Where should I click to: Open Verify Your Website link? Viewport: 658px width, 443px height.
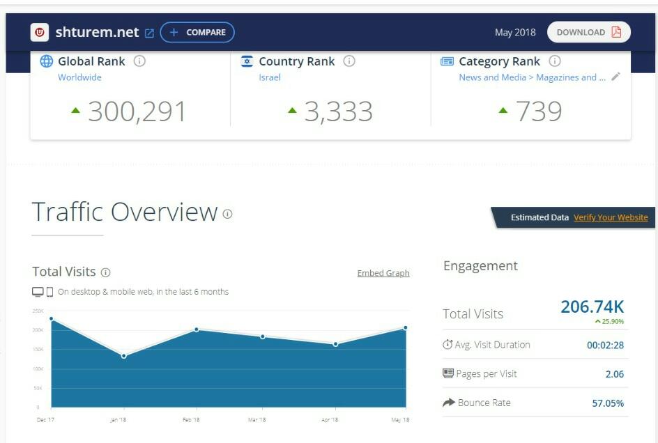611,217
